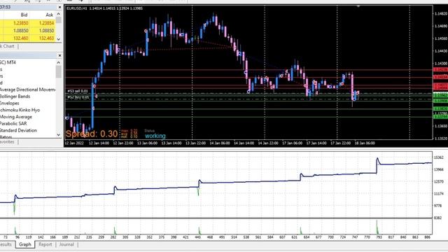448x252 pixels.
Task: Click Navigator scroll up arrow
Action: pos(59,62)
